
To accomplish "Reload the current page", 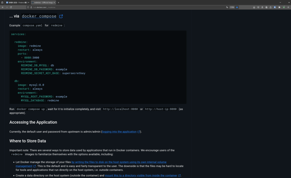I will point(11,7).
